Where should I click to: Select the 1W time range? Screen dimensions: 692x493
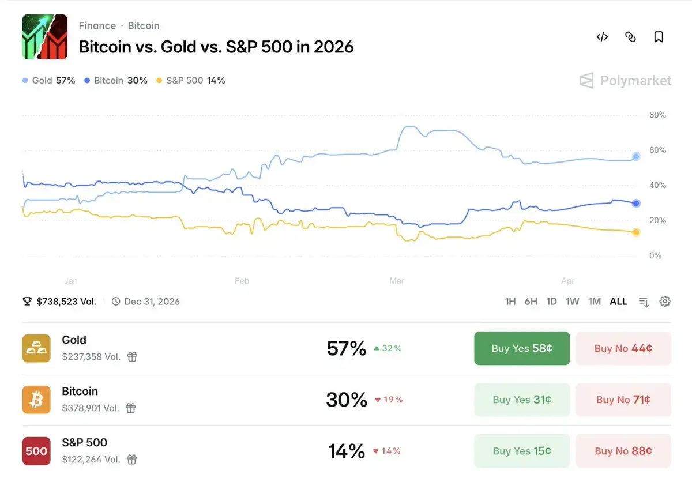click(572, 302)
